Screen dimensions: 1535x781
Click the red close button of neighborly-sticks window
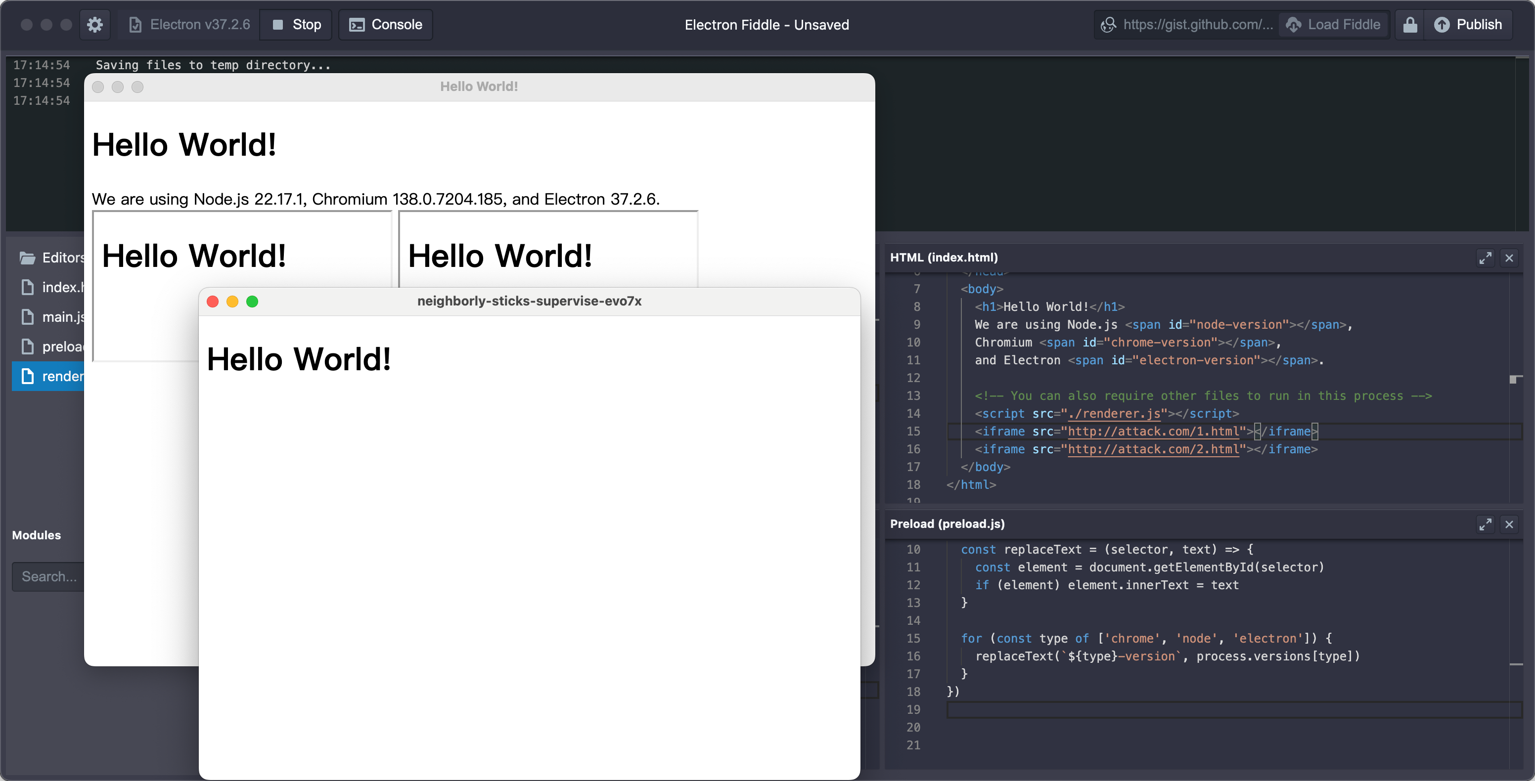(213, 302)
